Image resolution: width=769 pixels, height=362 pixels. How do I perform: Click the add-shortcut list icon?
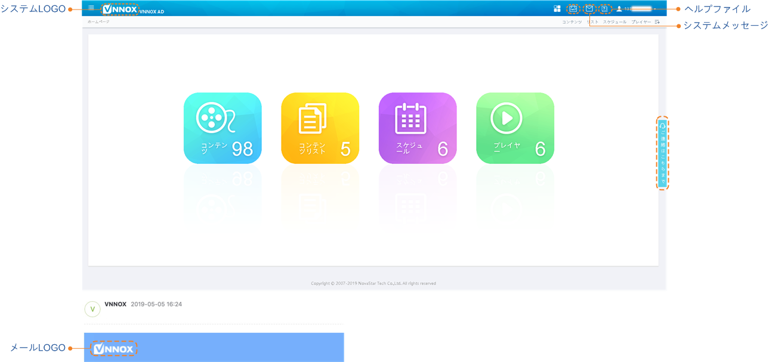[x=657, y=22]
